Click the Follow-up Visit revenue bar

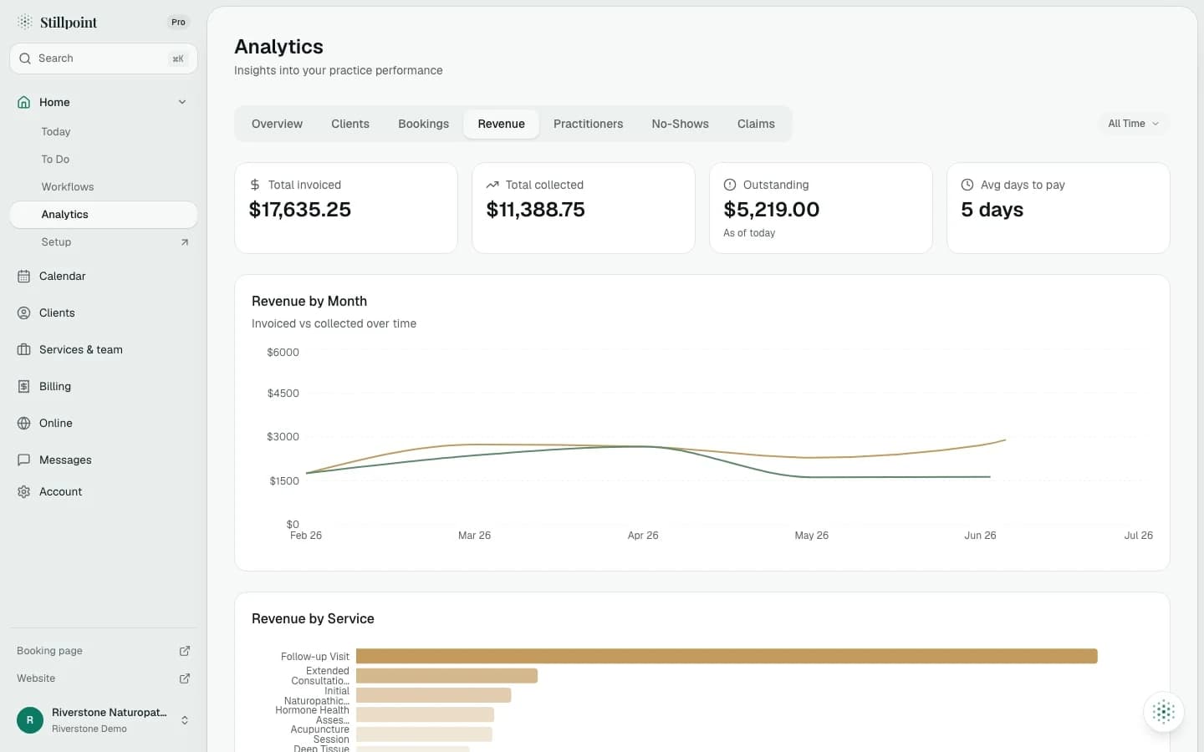[727, 657]
